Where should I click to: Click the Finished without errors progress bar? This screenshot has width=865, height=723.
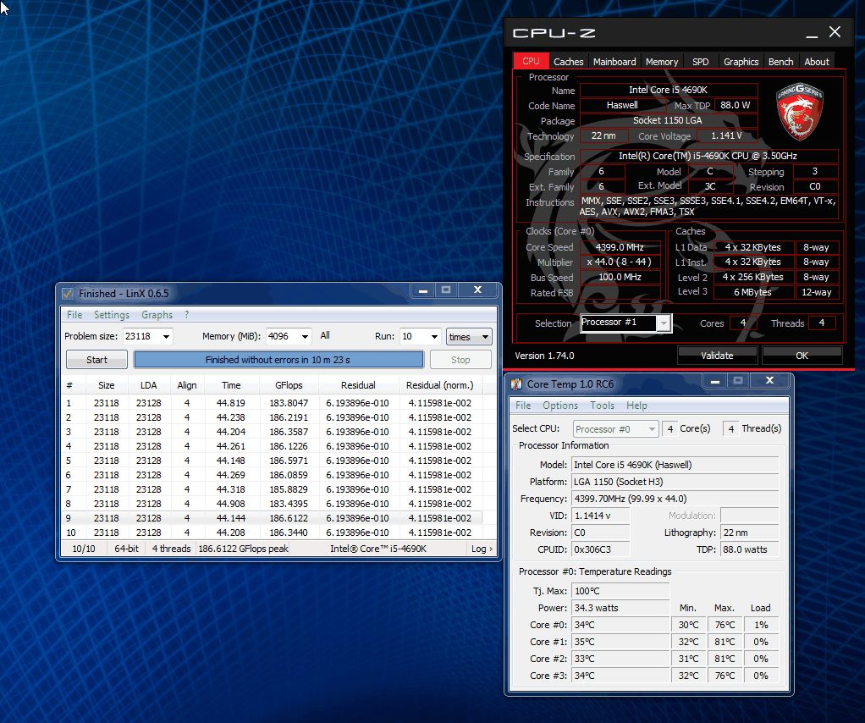[x=278, y=360]
